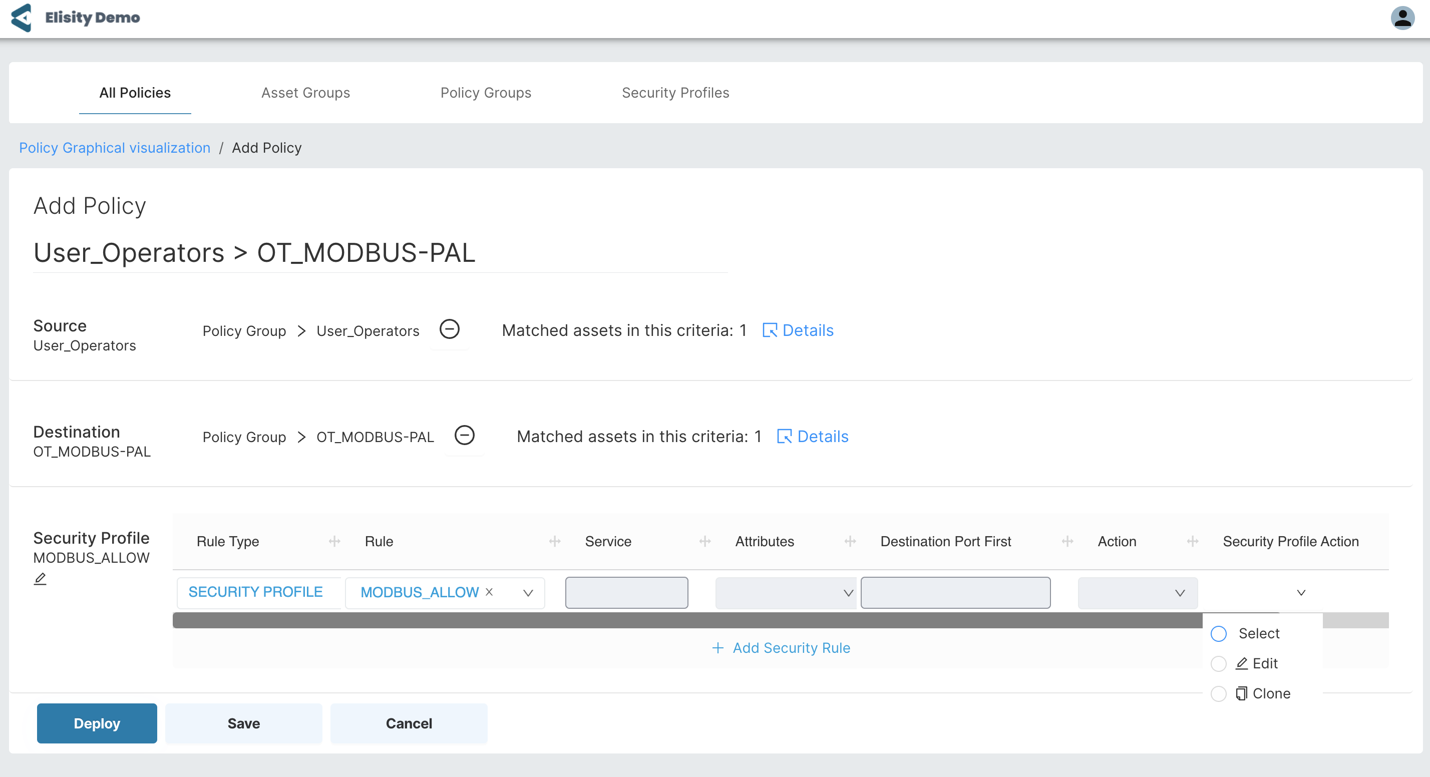This screenshot has height=777, width=1430.
Task: Choose the Clone radio option
Action: (x=1219, y=693)
